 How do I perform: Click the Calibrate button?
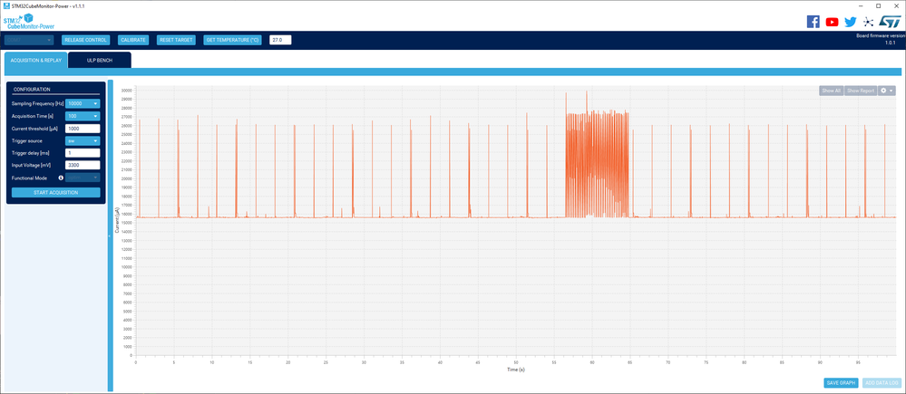pos(133,40)
